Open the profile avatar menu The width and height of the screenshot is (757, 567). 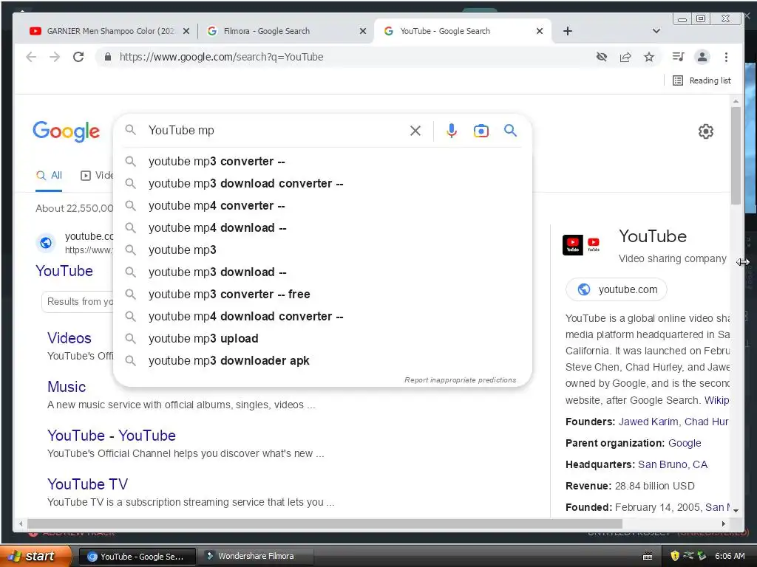pos(702,57)
